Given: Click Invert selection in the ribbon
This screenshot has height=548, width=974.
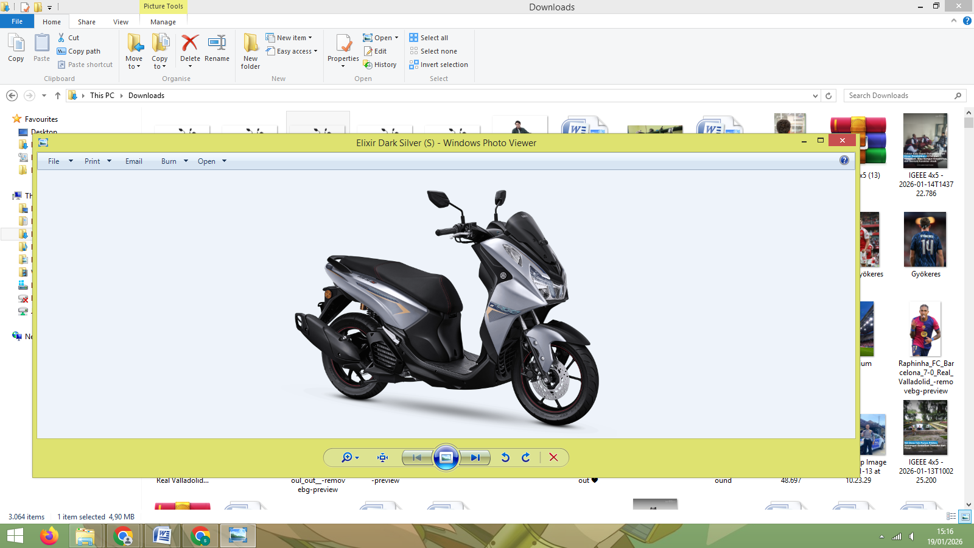Looking at the screenshot, I should pos(438,65).
